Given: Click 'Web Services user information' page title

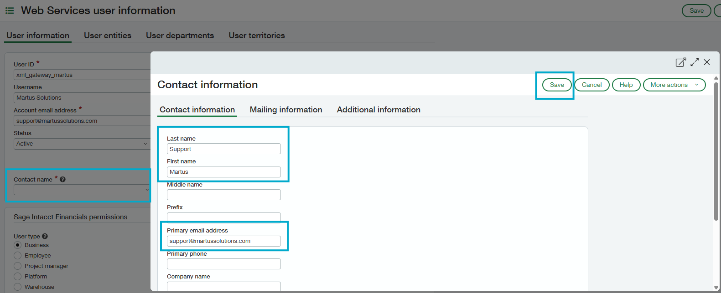Looking at the screenshot, I should [x=98, y=10].
